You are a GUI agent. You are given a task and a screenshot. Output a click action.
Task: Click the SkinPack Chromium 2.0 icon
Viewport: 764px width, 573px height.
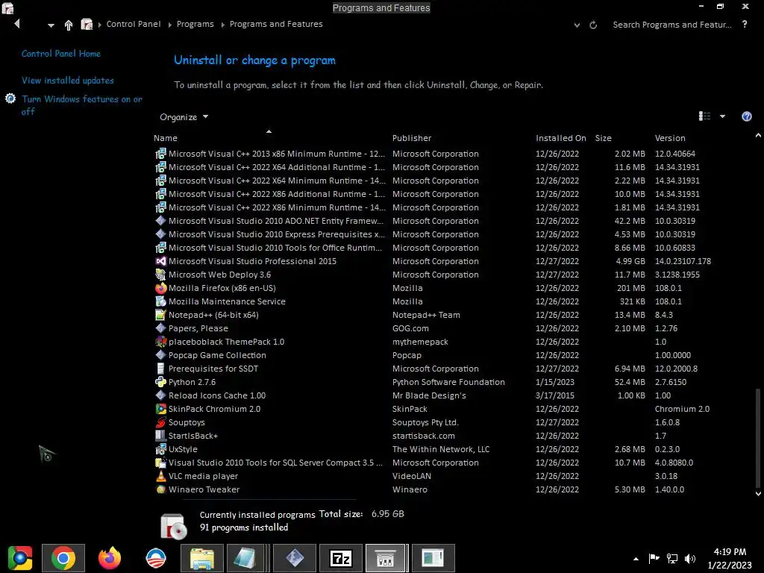161,409
